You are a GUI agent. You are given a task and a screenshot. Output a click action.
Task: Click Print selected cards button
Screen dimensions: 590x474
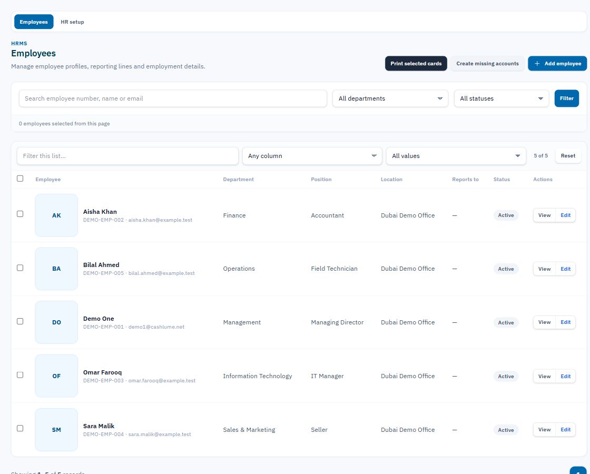coord(416,64)
